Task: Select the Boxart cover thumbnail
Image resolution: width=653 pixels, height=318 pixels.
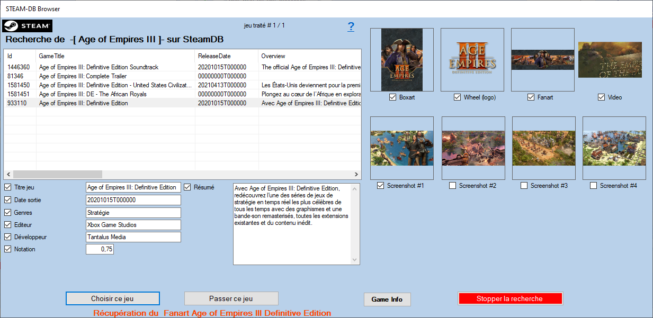Action: 402,59
